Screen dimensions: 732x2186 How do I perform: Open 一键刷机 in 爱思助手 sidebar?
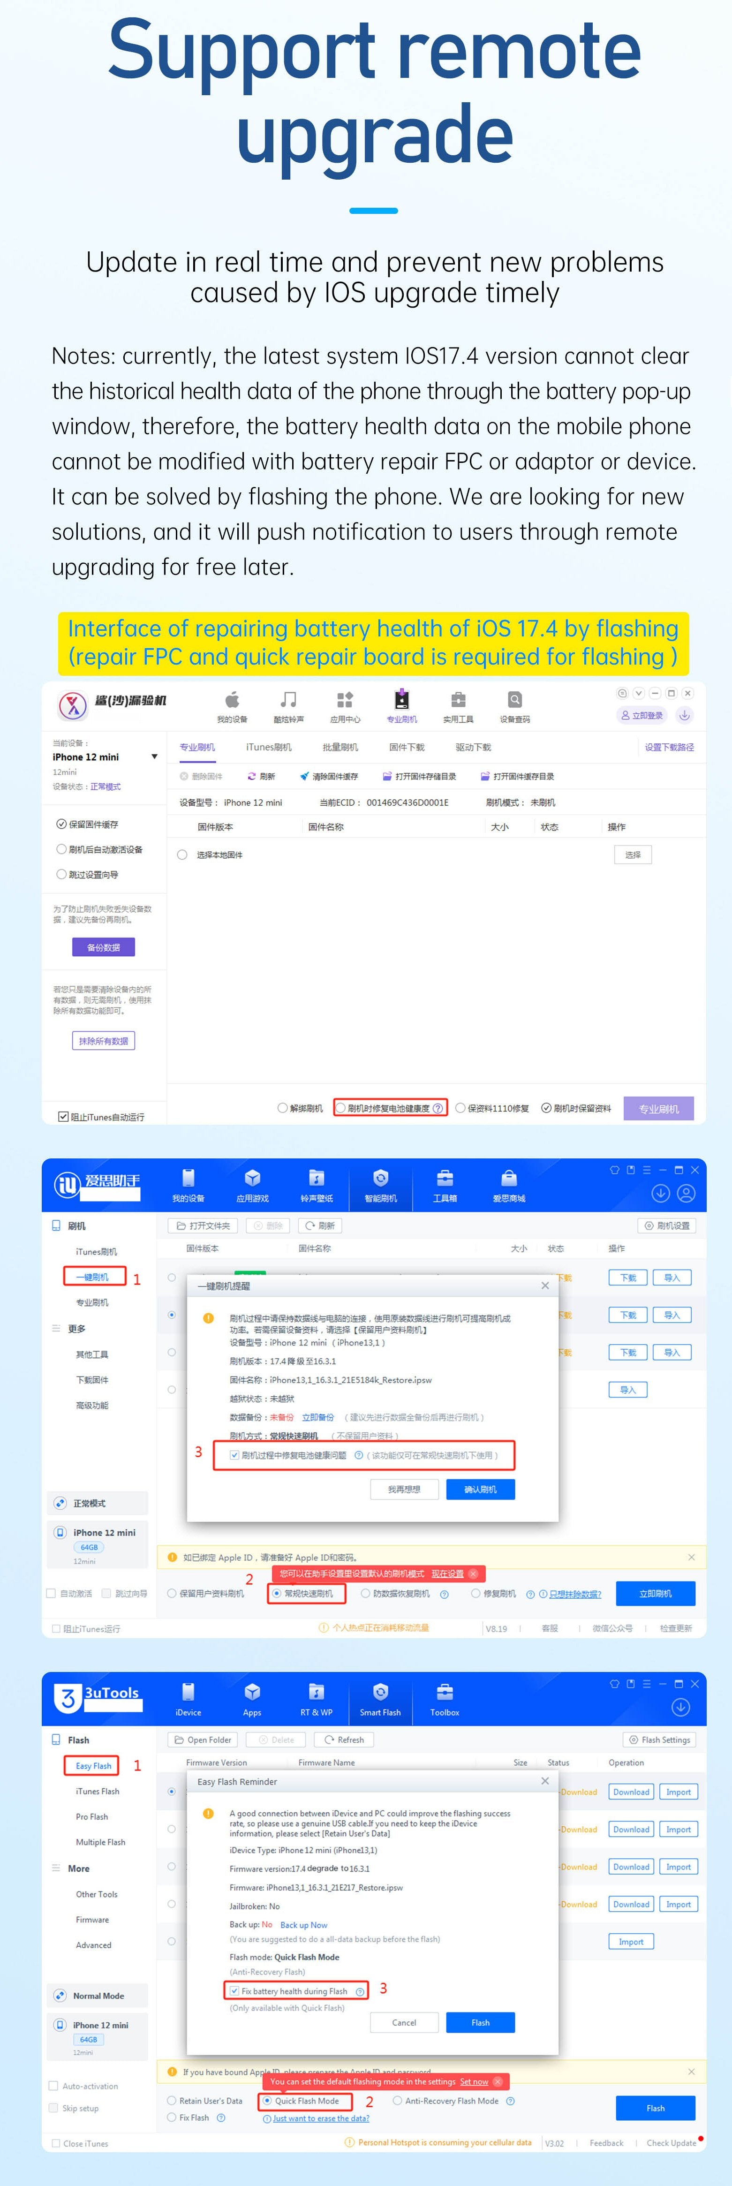coord(92,1277)
